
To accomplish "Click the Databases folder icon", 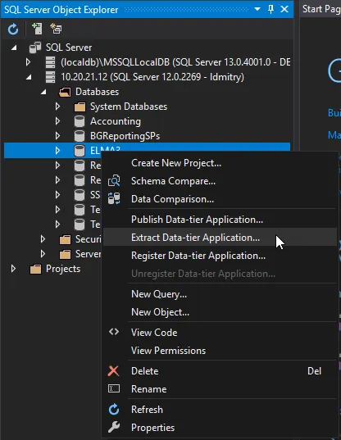I will (65, 92).
